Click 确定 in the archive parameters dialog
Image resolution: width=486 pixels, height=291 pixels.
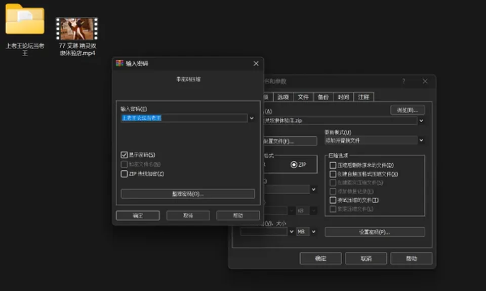click(x=320, y=259)
